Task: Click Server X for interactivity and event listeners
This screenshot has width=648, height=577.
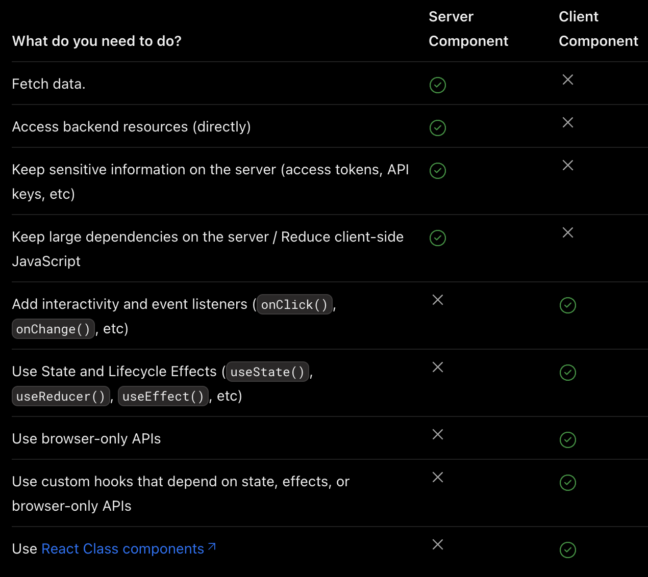Action: point(438,300)
